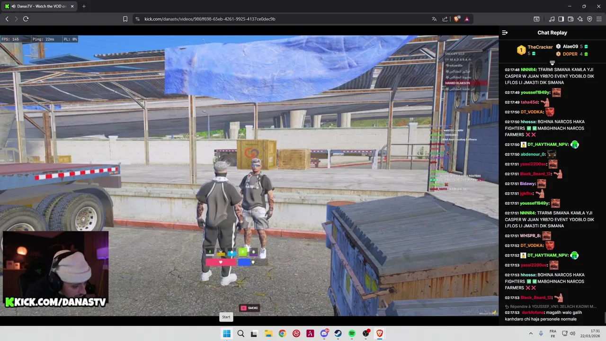
Task: Click Bidawy username in chat
Action: (x=528, y=184)
